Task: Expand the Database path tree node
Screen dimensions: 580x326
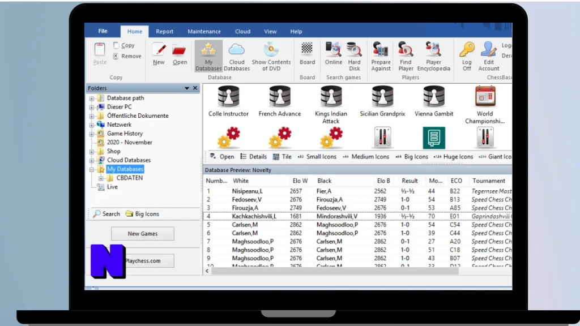Action: point(92,98)
